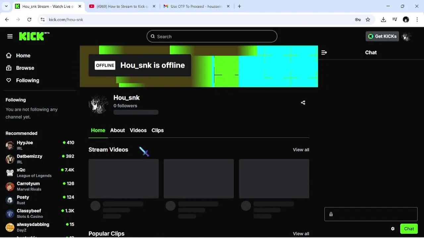Screen dimensions: 424x238
Task: View site information icon in address bar
Action: [x=42, y=20]
